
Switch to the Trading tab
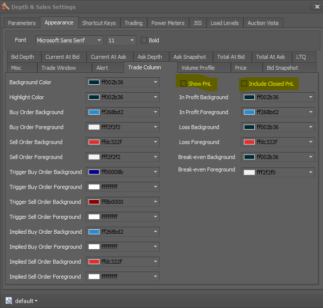tap(133, 23)
